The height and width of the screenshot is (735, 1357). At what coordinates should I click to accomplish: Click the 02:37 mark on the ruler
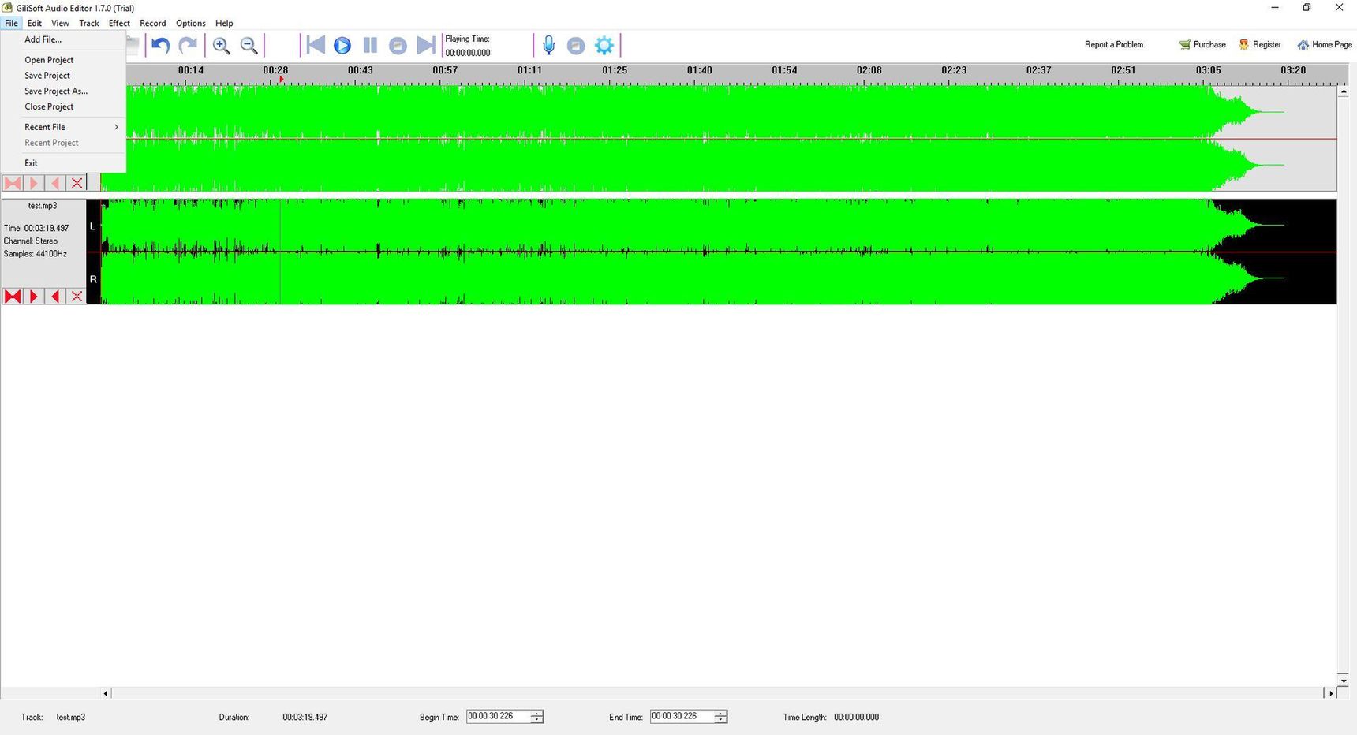(x=1038, y=70)
